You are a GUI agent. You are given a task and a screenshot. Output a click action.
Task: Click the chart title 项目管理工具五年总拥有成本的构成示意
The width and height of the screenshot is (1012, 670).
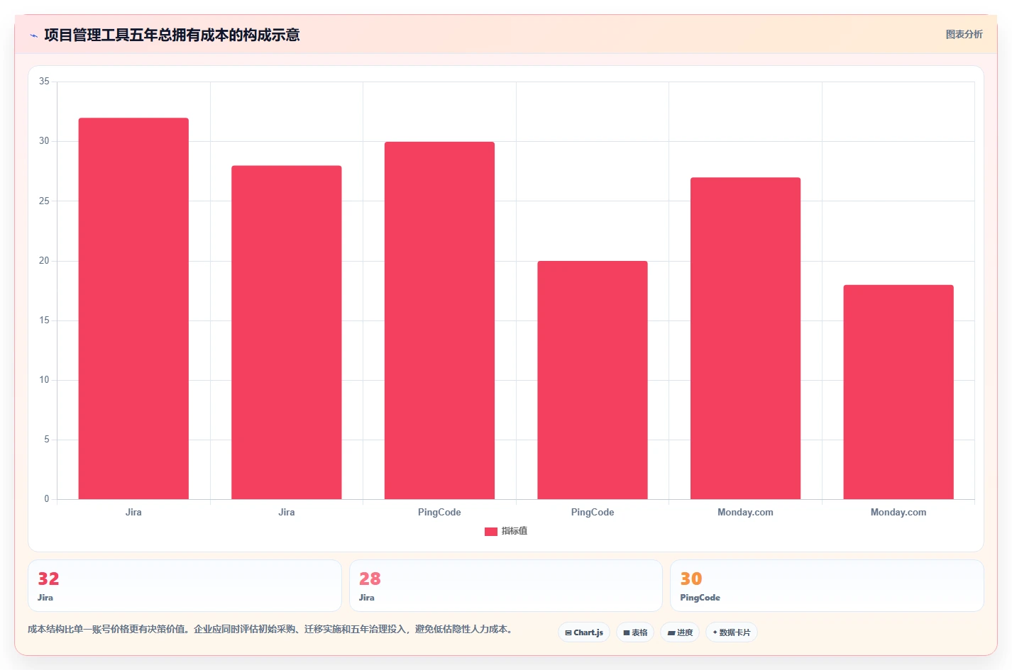(172, 35)
